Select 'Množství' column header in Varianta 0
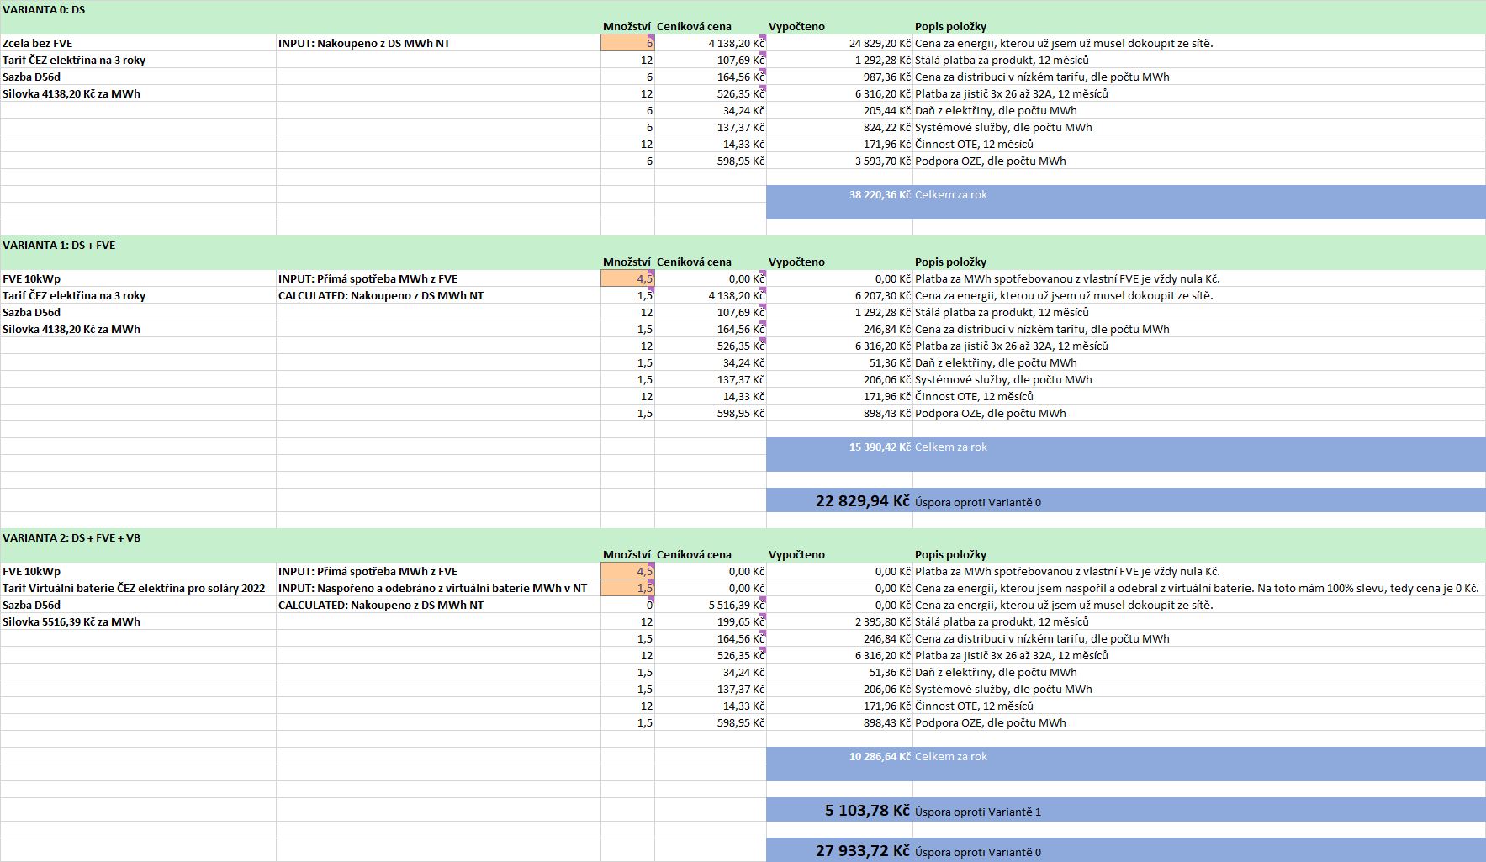The width and height of the screenshot is (1486, 862). (627, 26)
